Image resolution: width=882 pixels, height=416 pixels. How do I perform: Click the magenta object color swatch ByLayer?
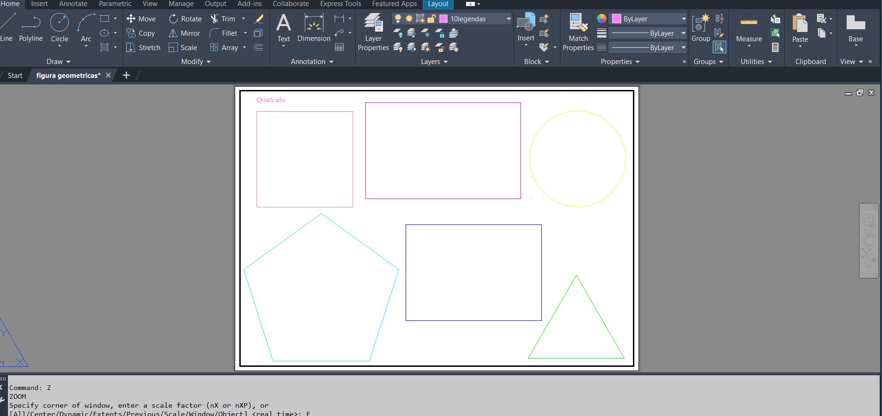click(x=617, y=19)
